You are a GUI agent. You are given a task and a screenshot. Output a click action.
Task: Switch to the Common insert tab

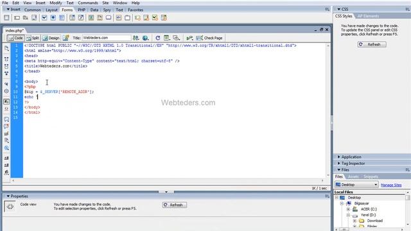pyautogui.click(x=33, y=10)
